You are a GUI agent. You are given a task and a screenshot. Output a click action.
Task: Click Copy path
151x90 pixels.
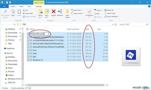pyautogui.click(x=28, y=13)
